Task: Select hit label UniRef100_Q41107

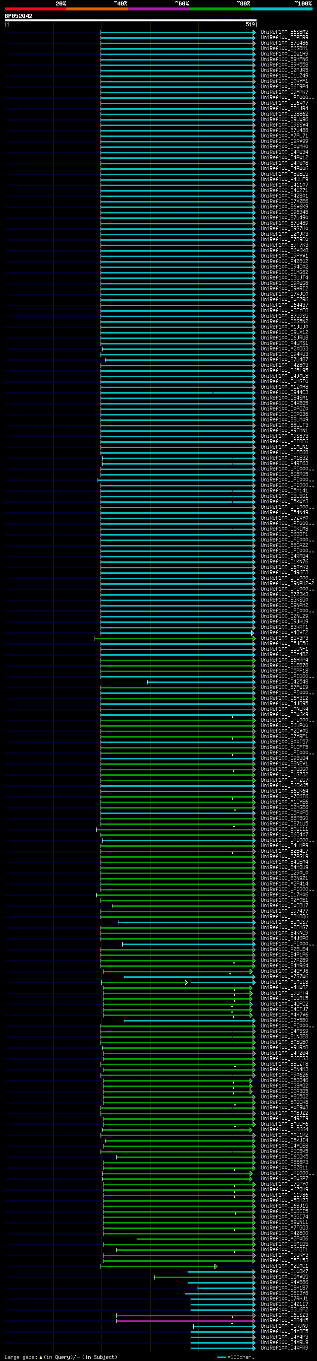Action: coord(284,185)
